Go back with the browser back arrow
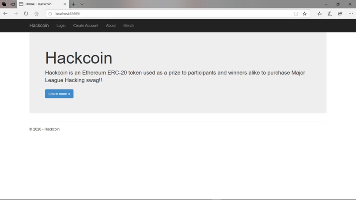Viewport: 356px width, 200px height. pos(5,14)
